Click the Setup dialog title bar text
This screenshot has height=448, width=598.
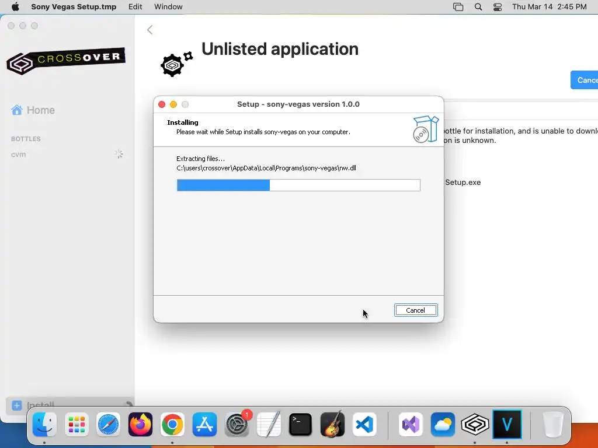(x=298, y=104)
